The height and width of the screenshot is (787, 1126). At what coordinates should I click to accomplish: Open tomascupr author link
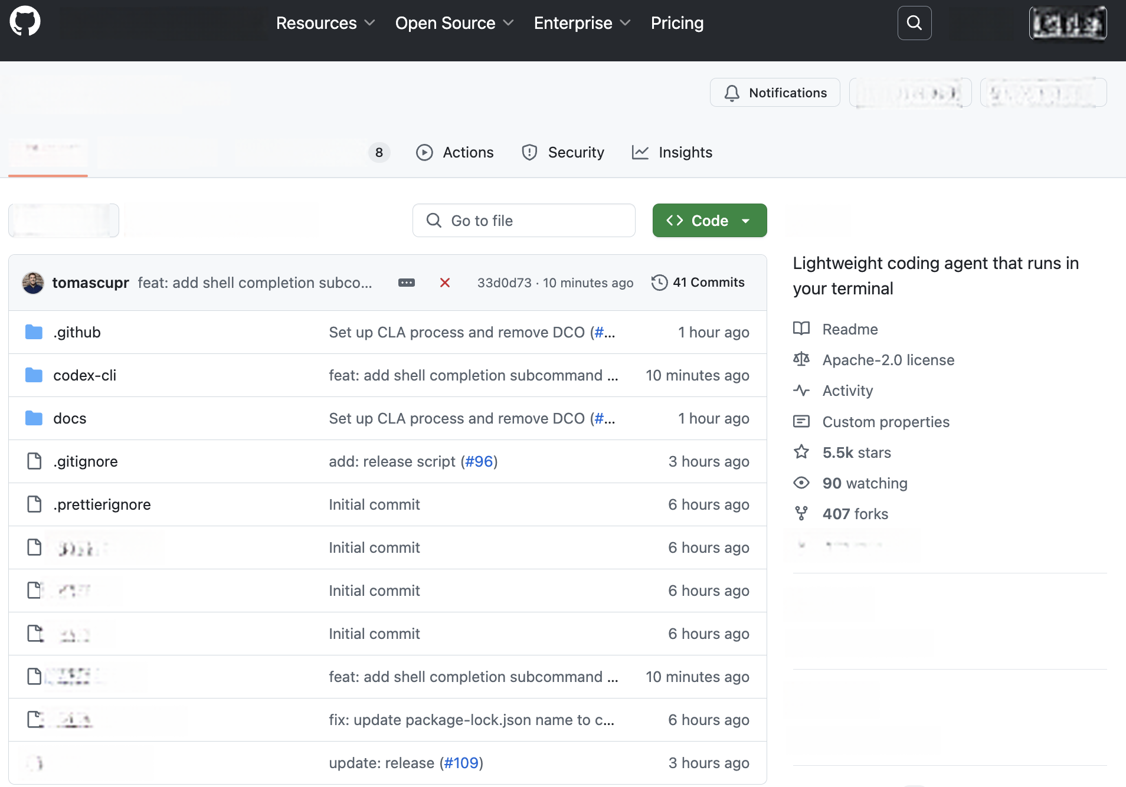pyautogui.click(x=90, y=283)
